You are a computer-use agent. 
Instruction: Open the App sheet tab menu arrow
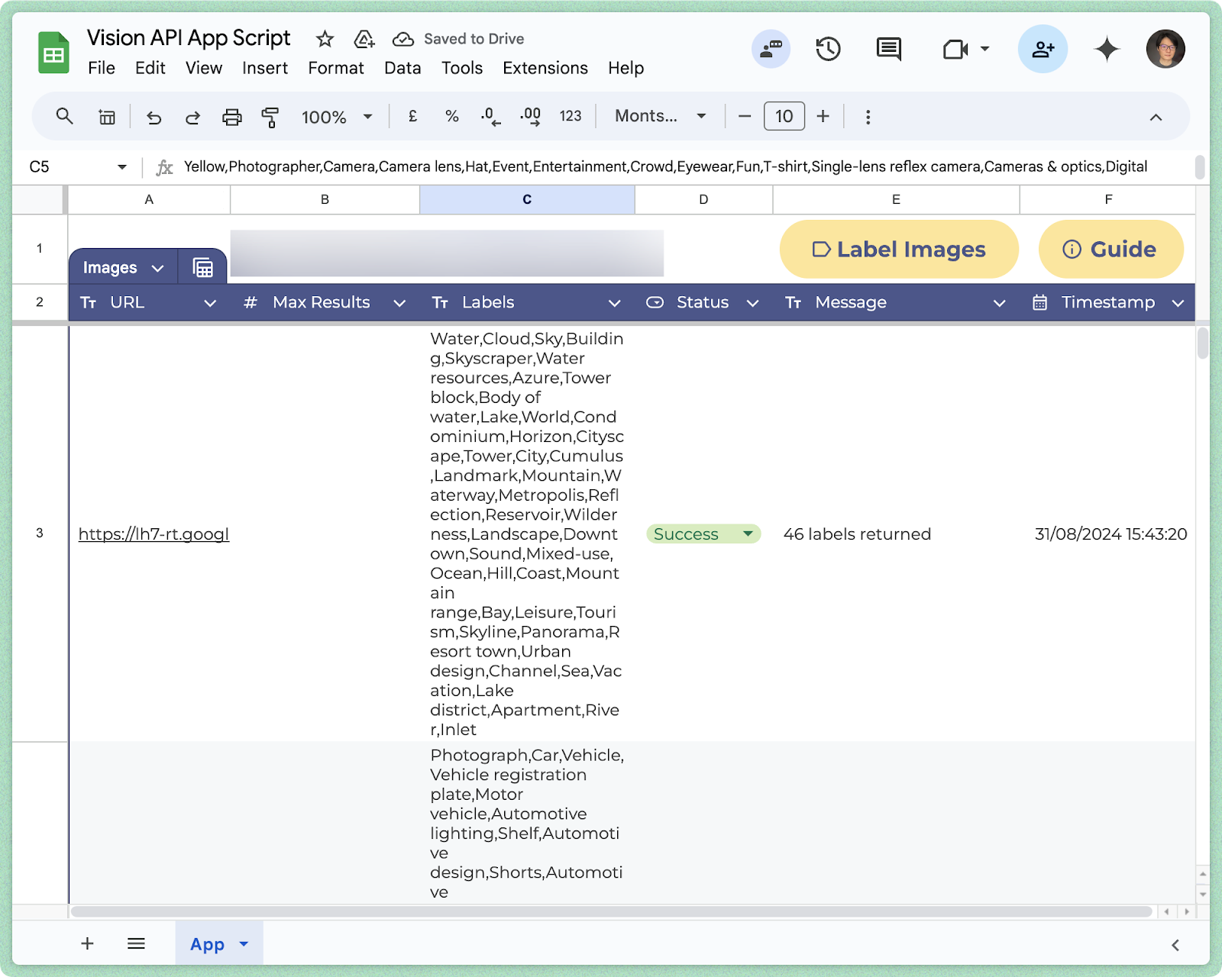coord(244,944)
